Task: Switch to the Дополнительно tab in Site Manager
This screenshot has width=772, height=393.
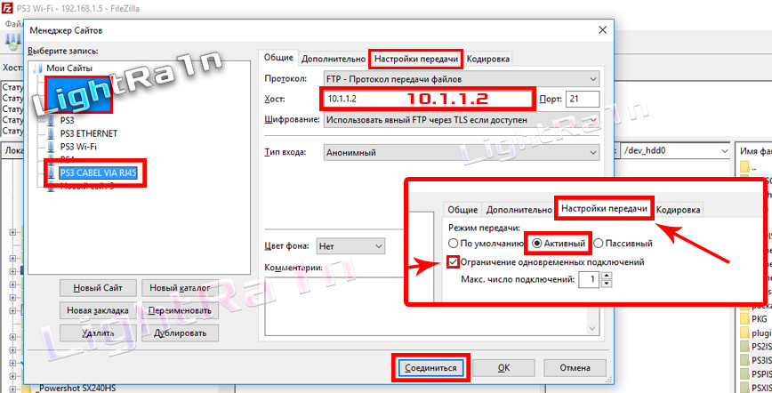Action: (x=334, y=59)
